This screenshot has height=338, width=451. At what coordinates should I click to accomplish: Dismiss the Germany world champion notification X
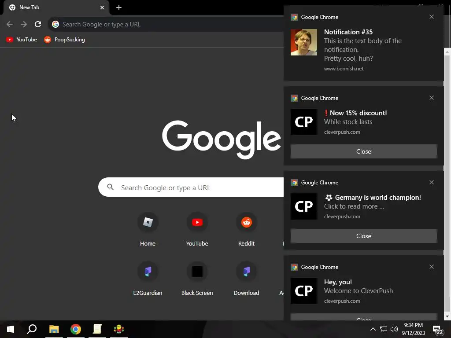[432, 183]
